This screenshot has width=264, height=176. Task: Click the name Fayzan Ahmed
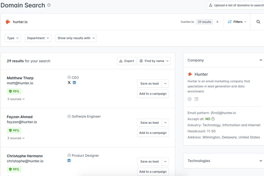(20, 117)
